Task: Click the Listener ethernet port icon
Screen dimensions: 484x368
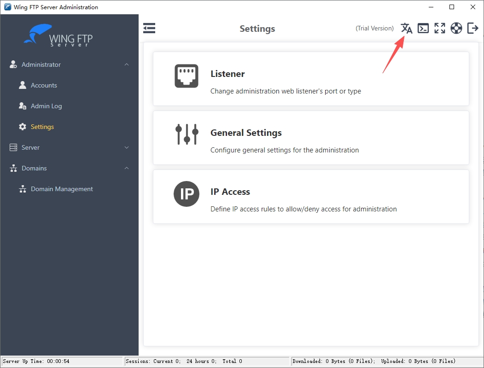Action: (187, 76)
